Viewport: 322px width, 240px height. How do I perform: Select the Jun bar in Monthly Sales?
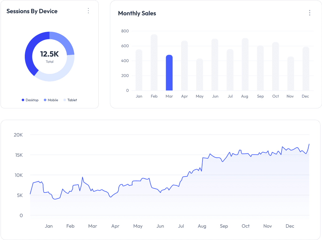coord(215,64)
